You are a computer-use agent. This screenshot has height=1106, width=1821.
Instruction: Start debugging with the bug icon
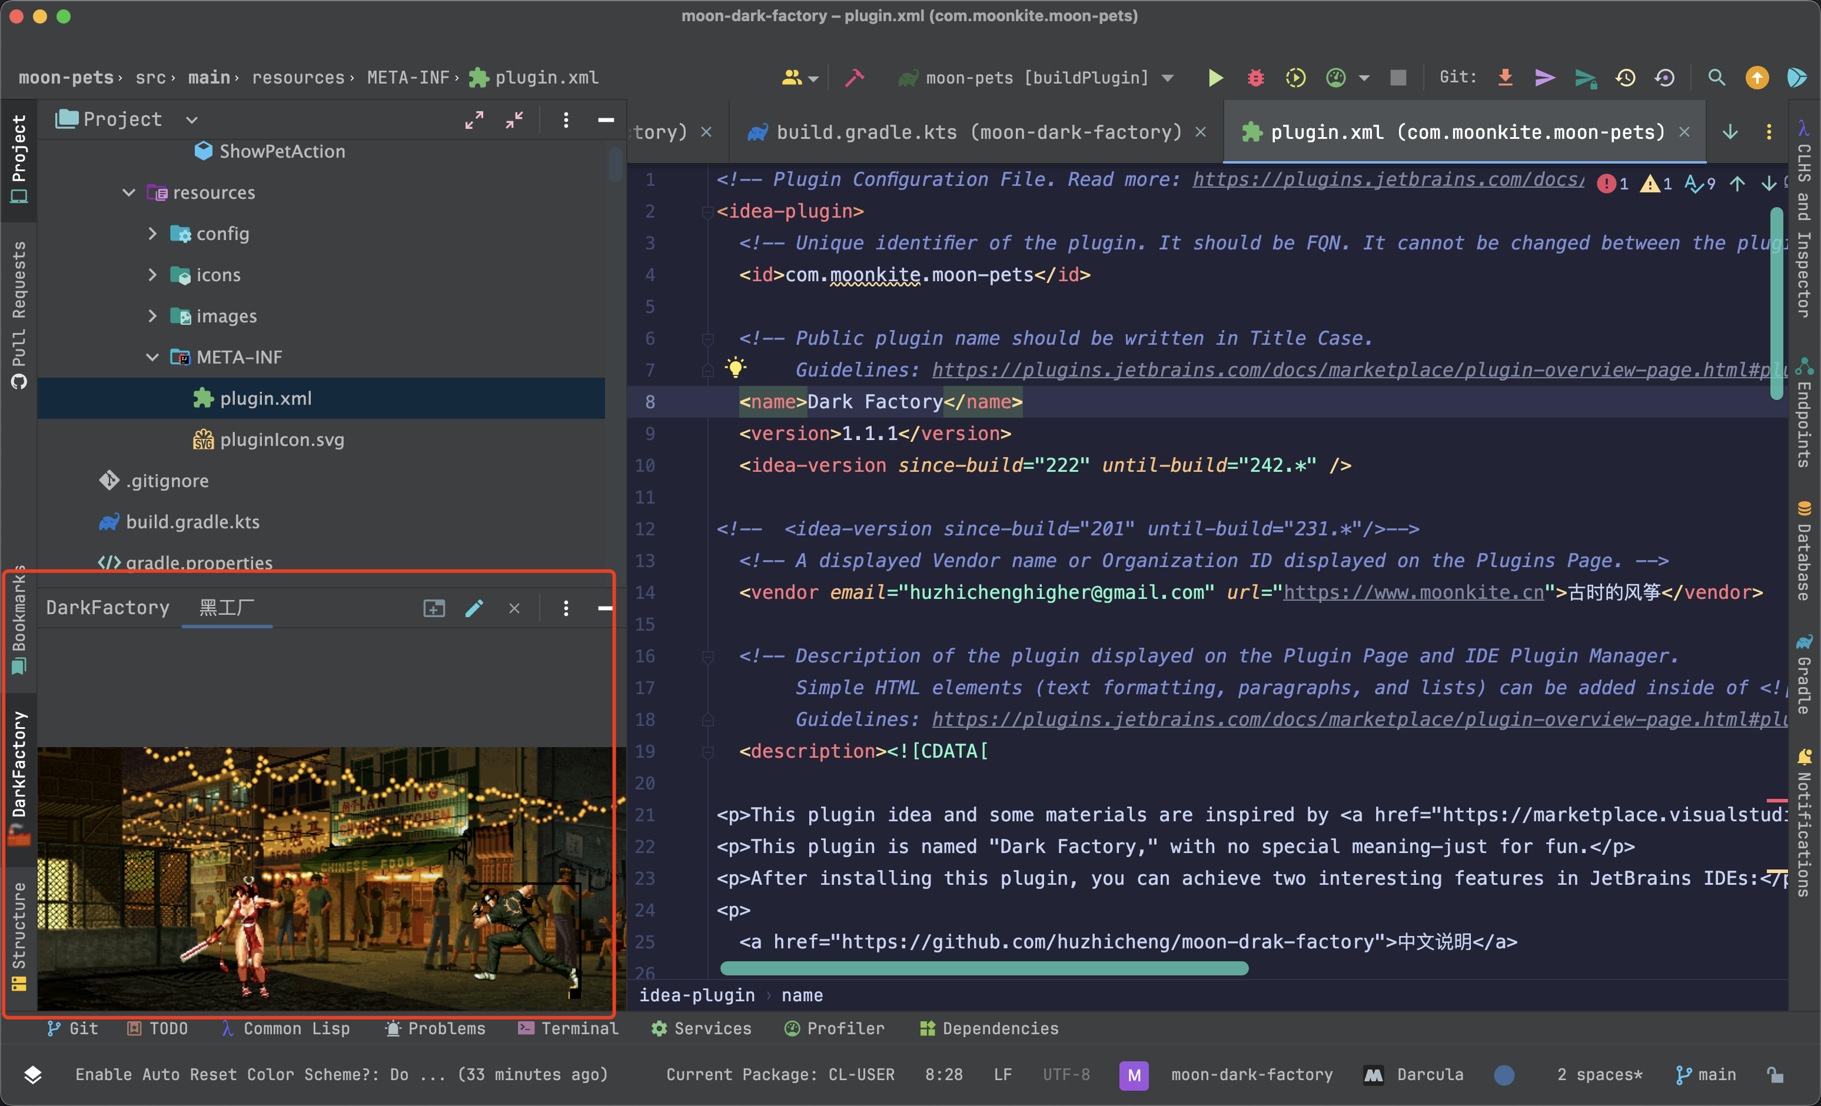(x=1255, y=78)
